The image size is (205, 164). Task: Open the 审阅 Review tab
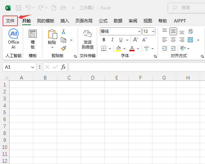(x=133, y=21)
